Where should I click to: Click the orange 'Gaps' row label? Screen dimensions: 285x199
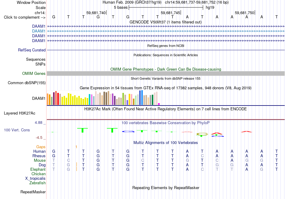(x=41, y=147)
